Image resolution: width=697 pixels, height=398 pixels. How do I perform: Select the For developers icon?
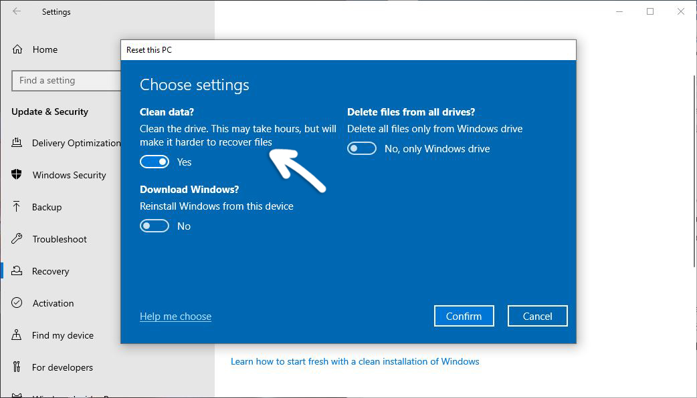pyautogui.click(x=17, y=367)
